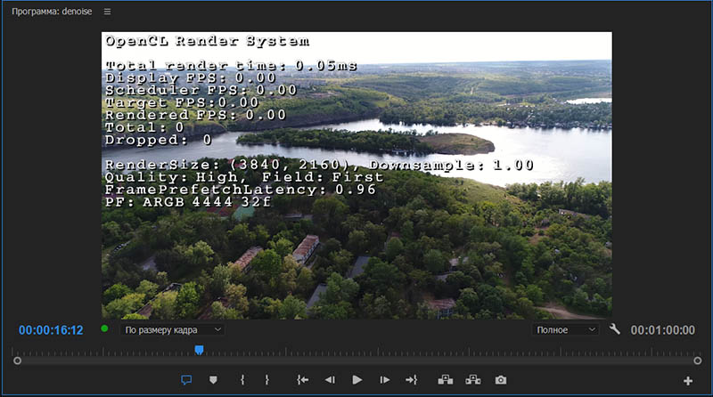Click the Mark Out bracket button
Image resolution: width=713 pixels, height=397 pixels.
point(266,380)
